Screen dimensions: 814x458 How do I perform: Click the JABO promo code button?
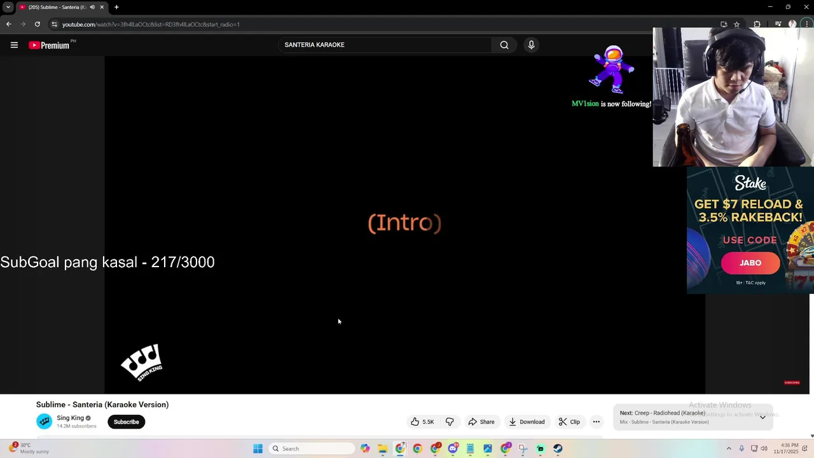750,263
